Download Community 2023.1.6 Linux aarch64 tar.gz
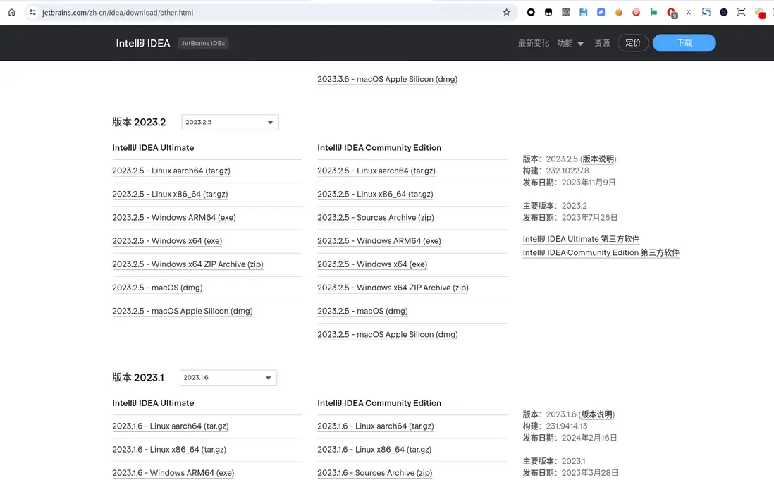774x480 pixels. (376, 426)
